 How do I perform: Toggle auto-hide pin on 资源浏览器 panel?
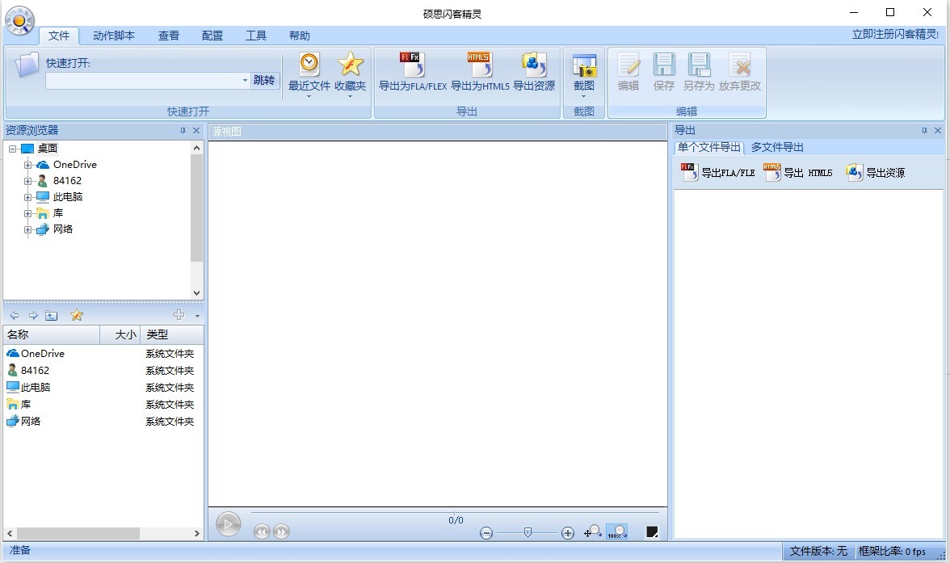[183, 130]
